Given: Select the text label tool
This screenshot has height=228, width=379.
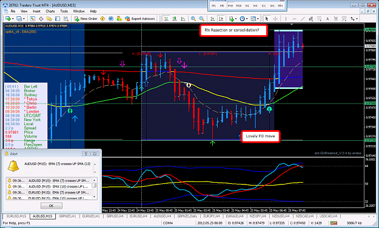Looking at the screenshot, I should pos(336,19).
